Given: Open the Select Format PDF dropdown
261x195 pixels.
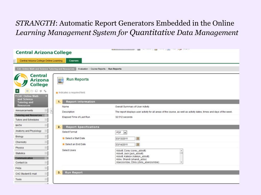Looking at the screenshot, I should click(121, 133).
